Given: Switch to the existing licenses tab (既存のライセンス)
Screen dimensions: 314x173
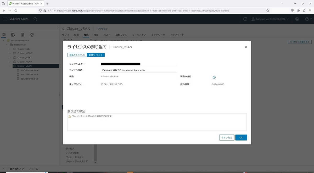Looking at the screenshot, I should click(77, 55).
